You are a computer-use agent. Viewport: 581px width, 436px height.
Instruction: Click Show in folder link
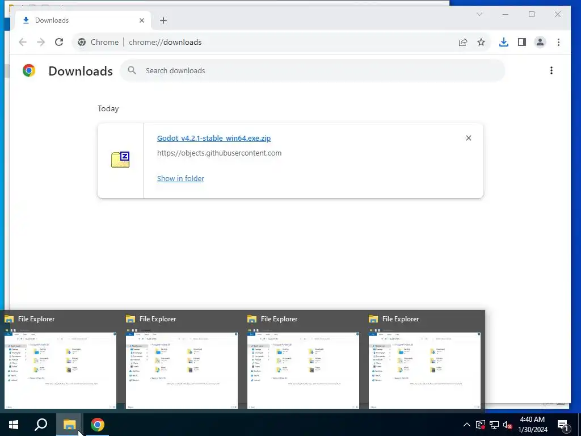point(180,179)
